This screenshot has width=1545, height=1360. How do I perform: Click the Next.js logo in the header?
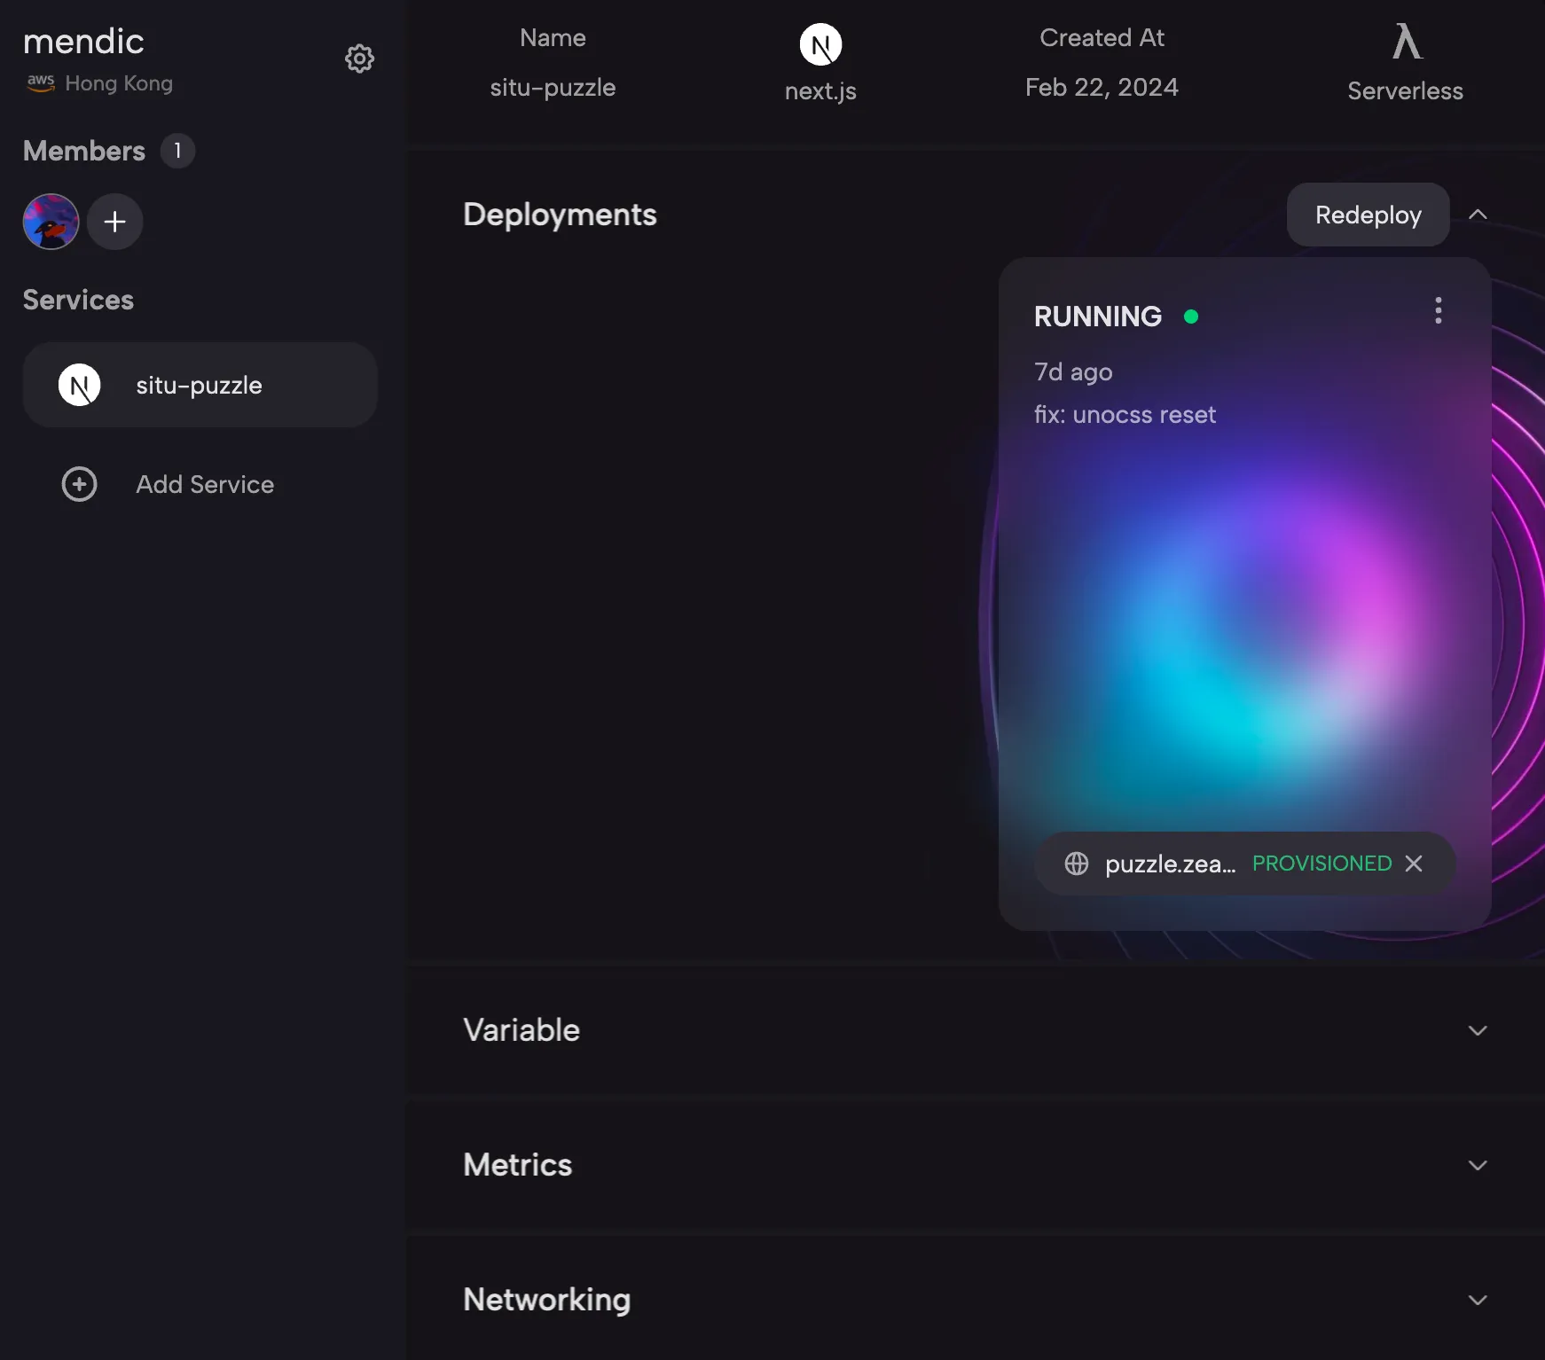pos(820,44)
